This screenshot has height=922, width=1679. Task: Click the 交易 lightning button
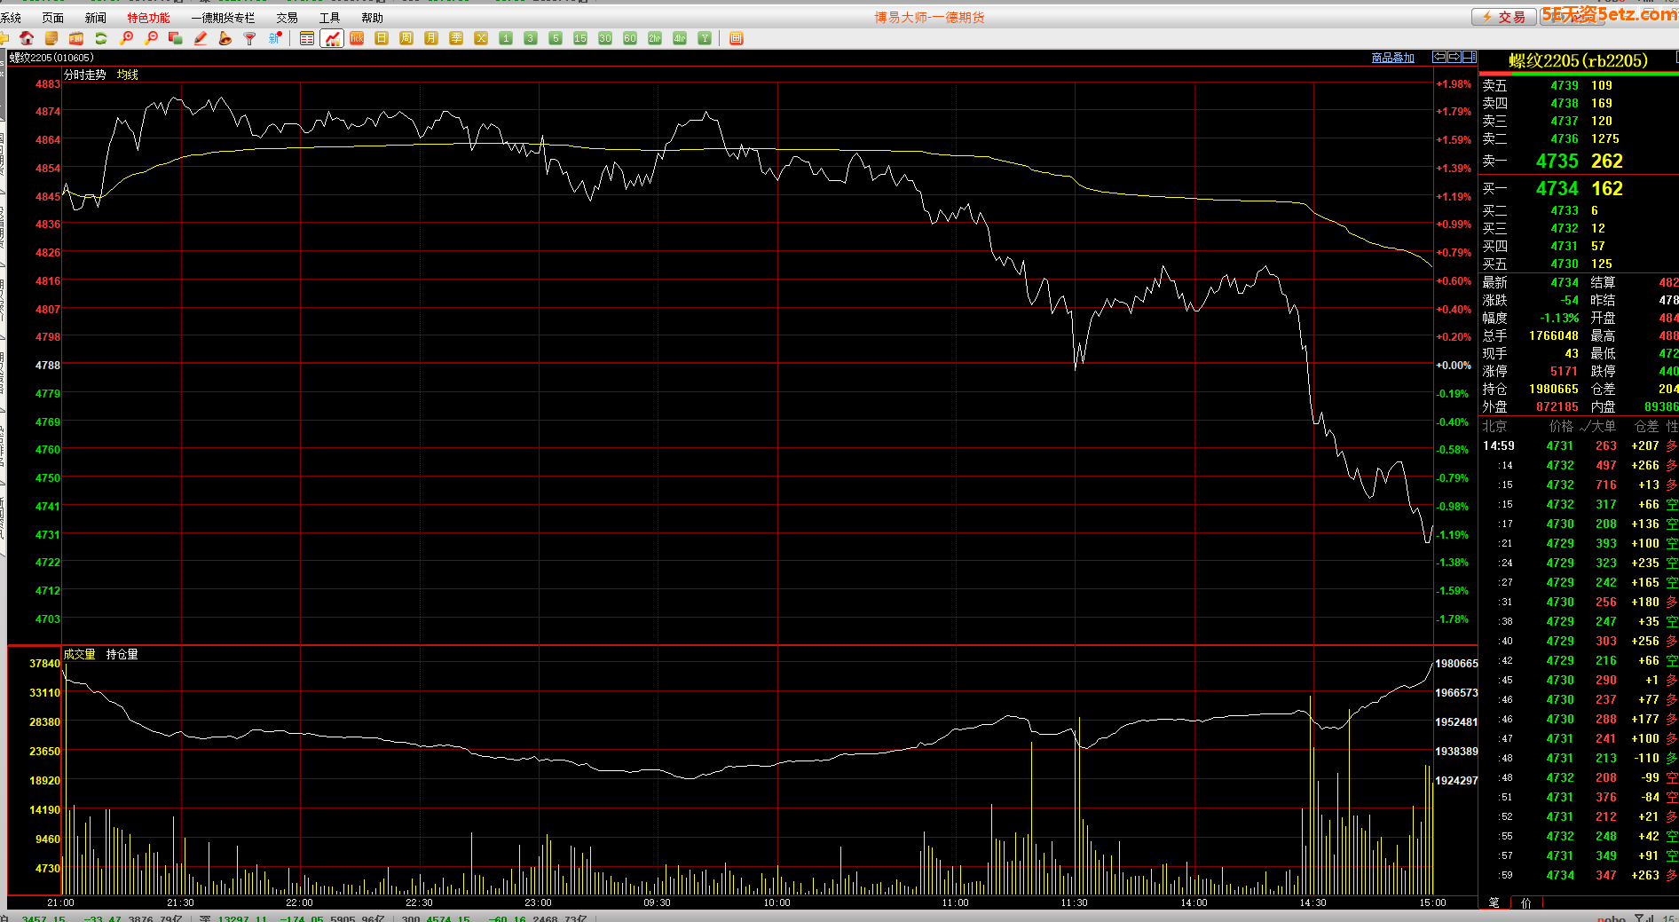[1503, 17]
